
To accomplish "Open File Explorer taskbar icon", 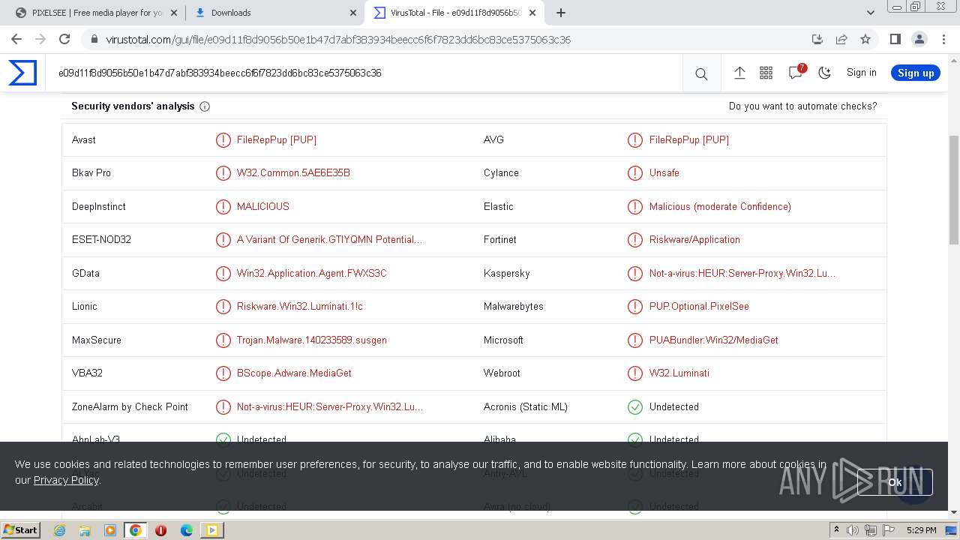I will (x=85, y=530).
